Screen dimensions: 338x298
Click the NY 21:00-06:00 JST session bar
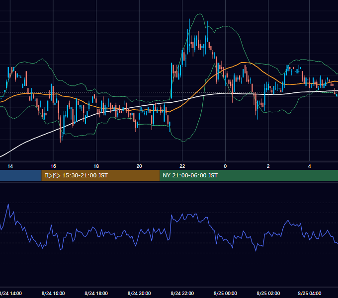[x=249, y=175]
